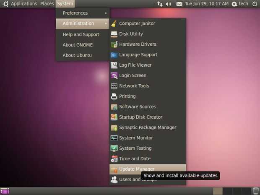Open the tech user status menu
The width and height of the screenshot is (260, 195).
pos(240,4)
